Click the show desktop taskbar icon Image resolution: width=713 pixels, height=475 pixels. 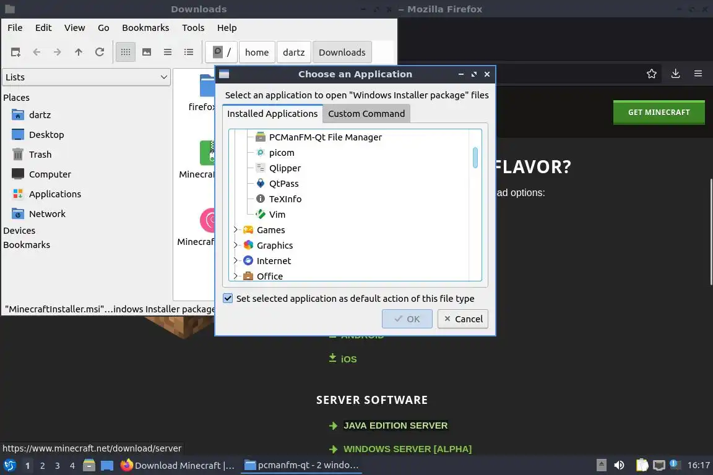107,466
